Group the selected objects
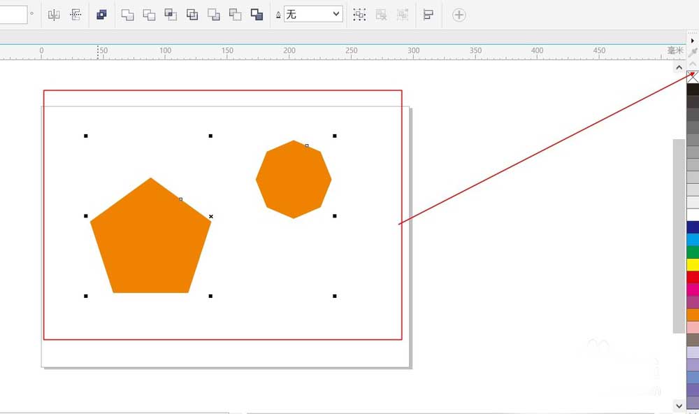The image size is (699, 414). 359,15
